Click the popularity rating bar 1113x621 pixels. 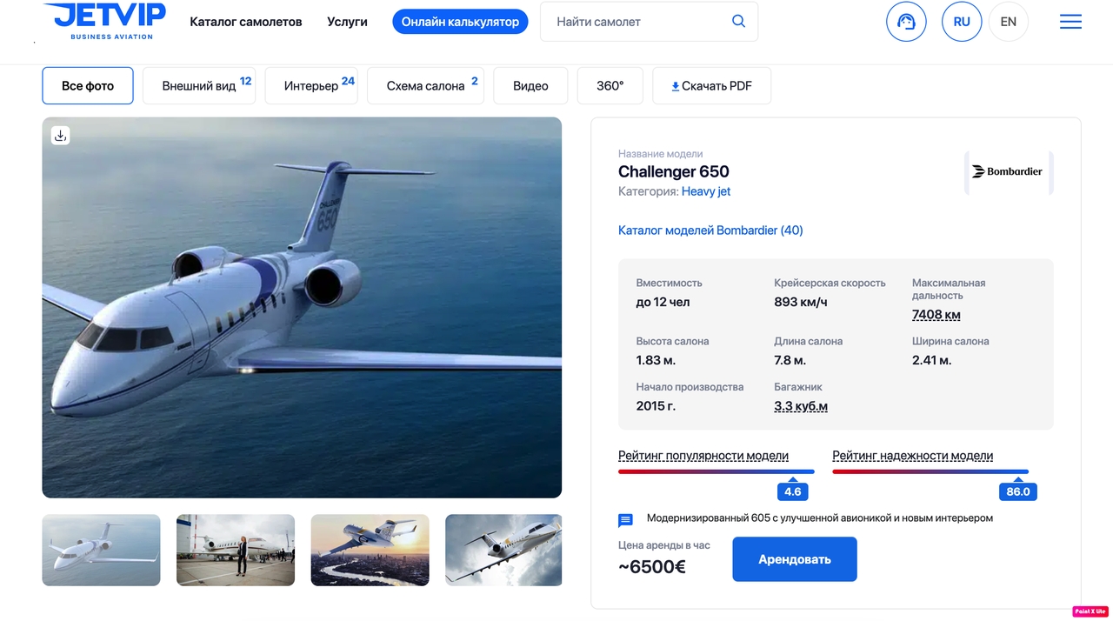tap(716, 471)
